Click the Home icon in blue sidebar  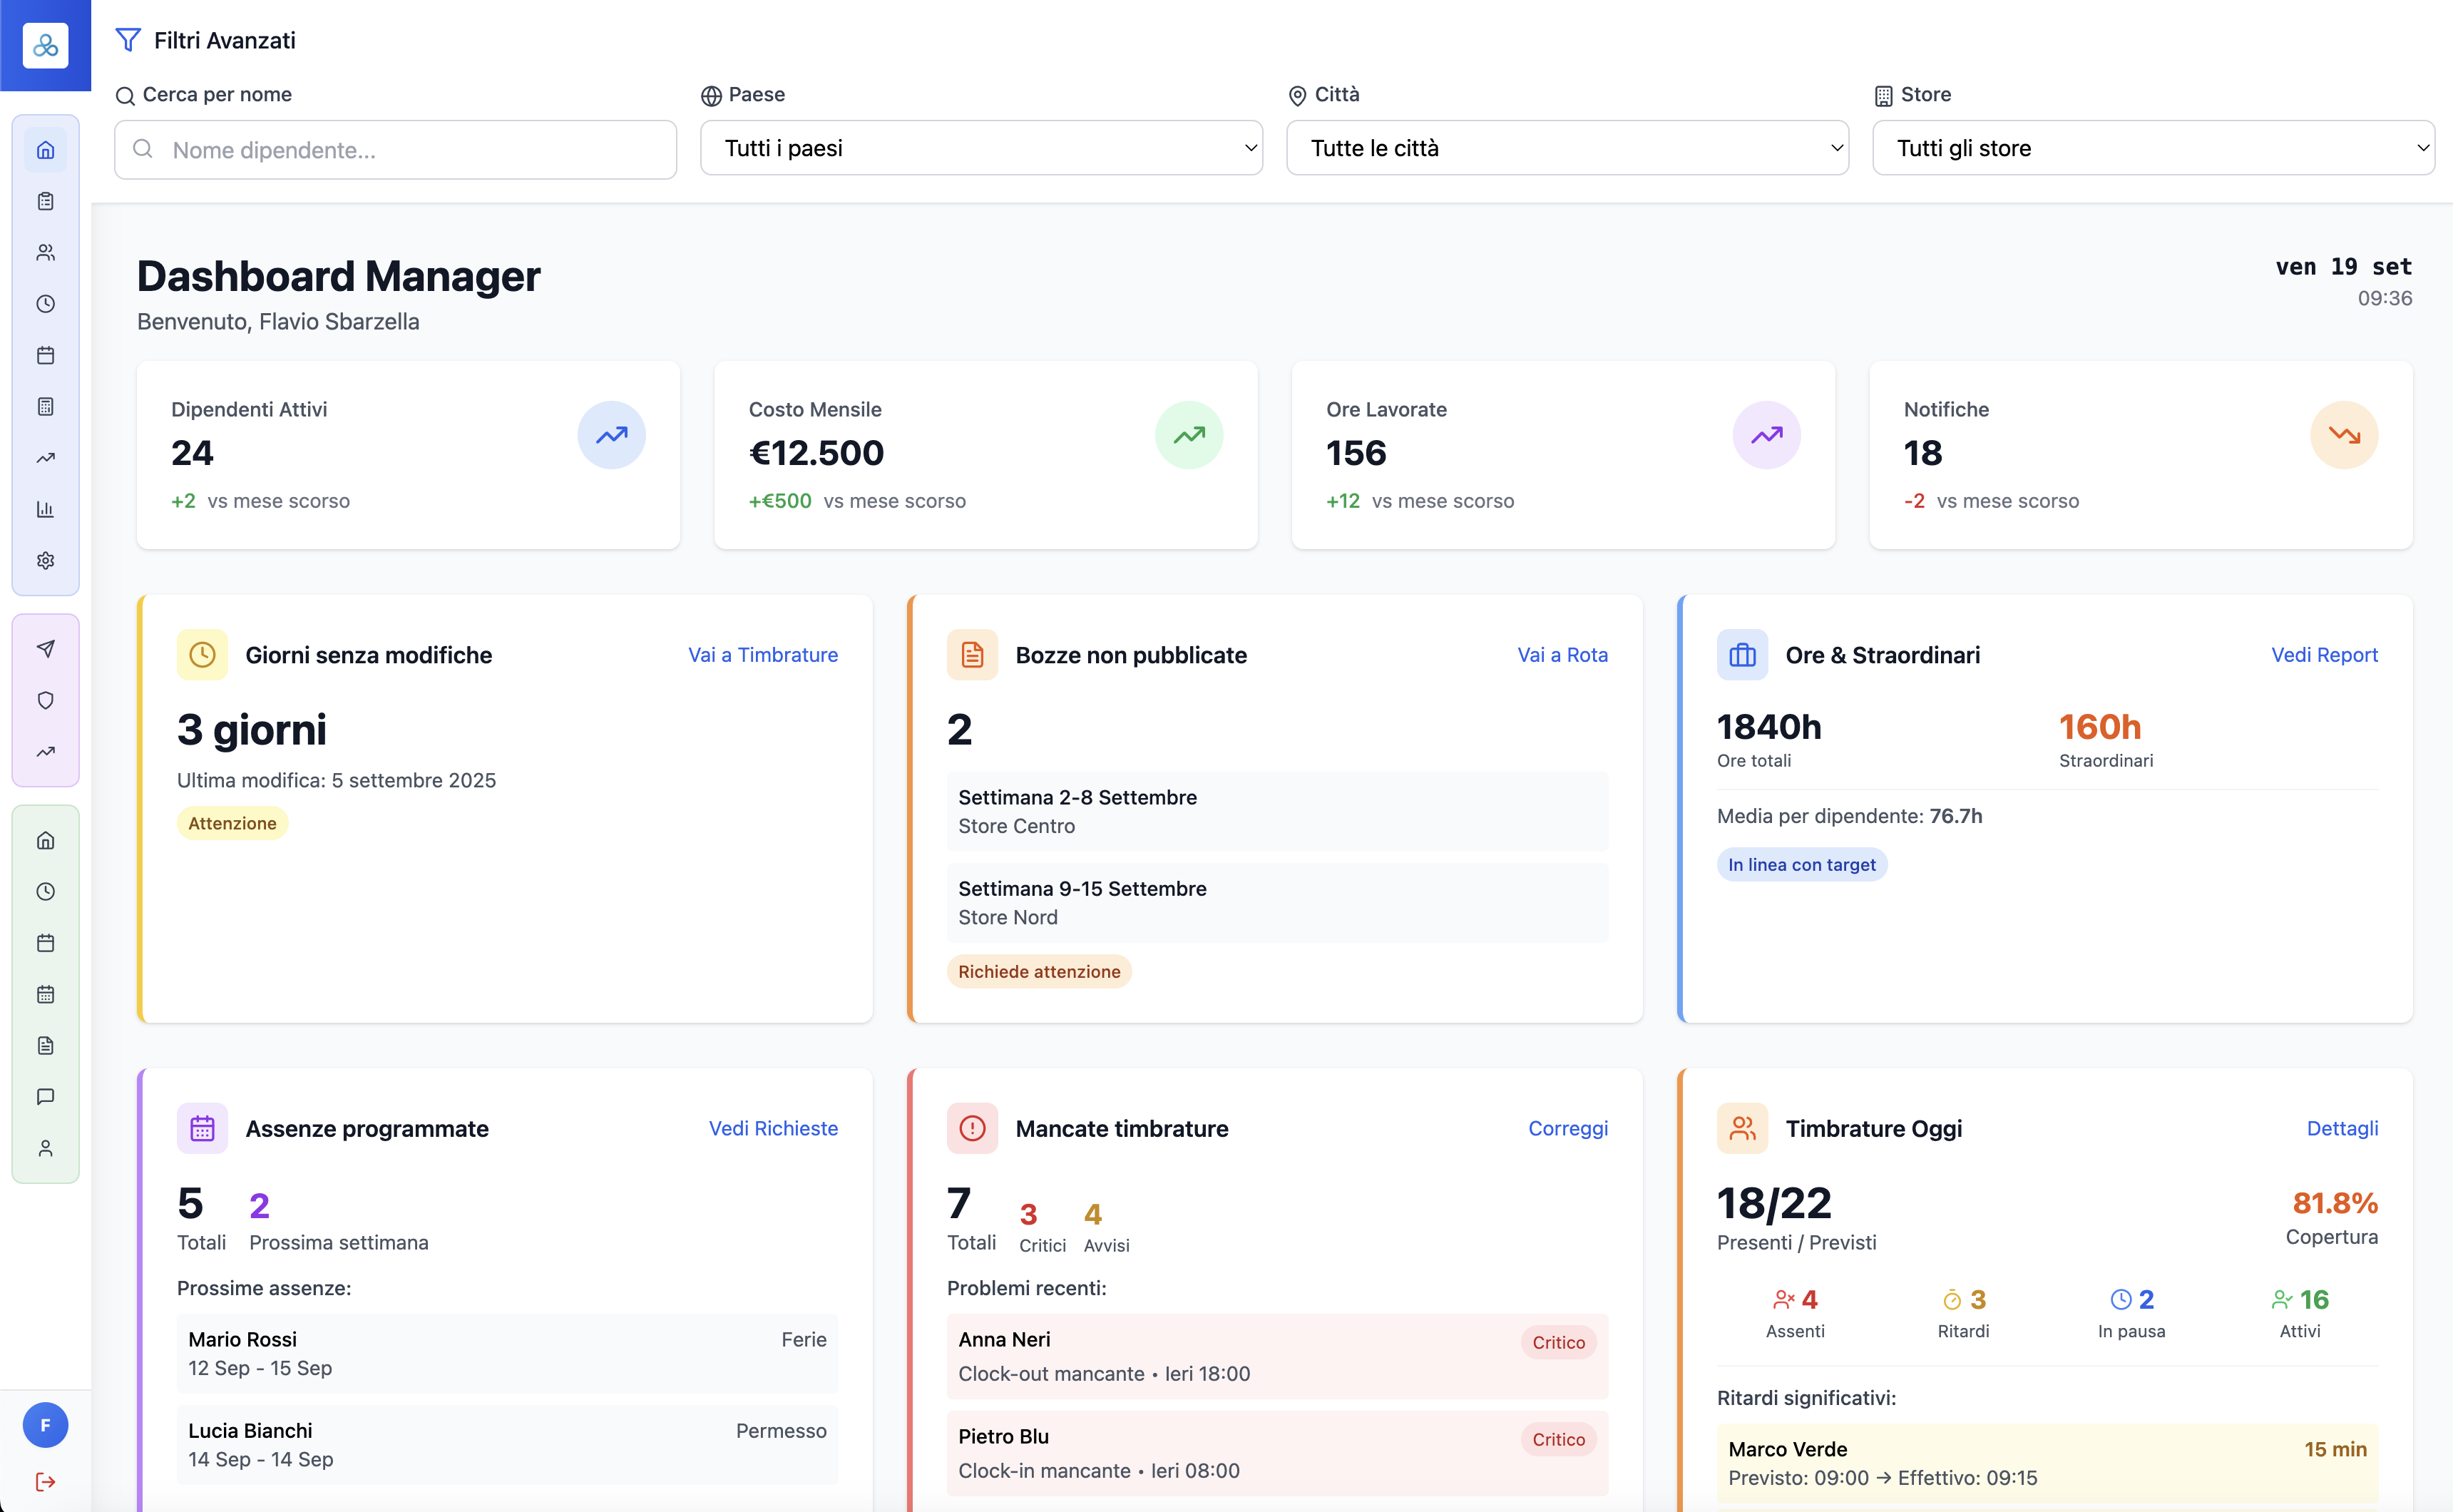[45, 150]
